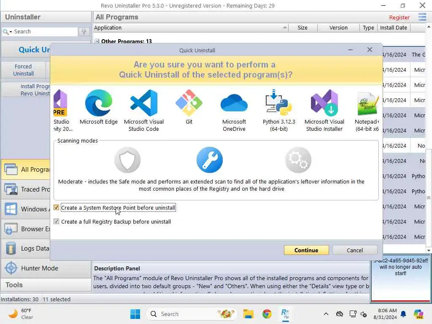Open the All Programs sidebar item
This screenshot has width=432, height=324.
coord(26,170)
